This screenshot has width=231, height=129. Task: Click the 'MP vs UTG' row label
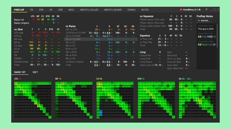coord(71,29)
